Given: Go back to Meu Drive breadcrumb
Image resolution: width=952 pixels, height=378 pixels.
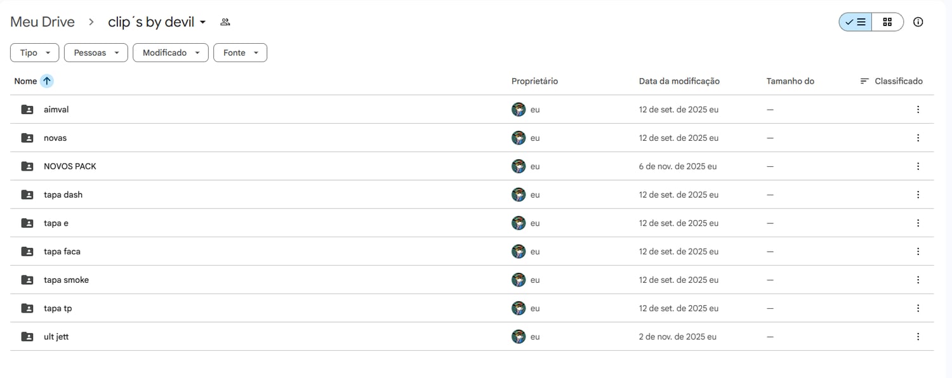Looking at the screenshot, I should tap(43, 22).
